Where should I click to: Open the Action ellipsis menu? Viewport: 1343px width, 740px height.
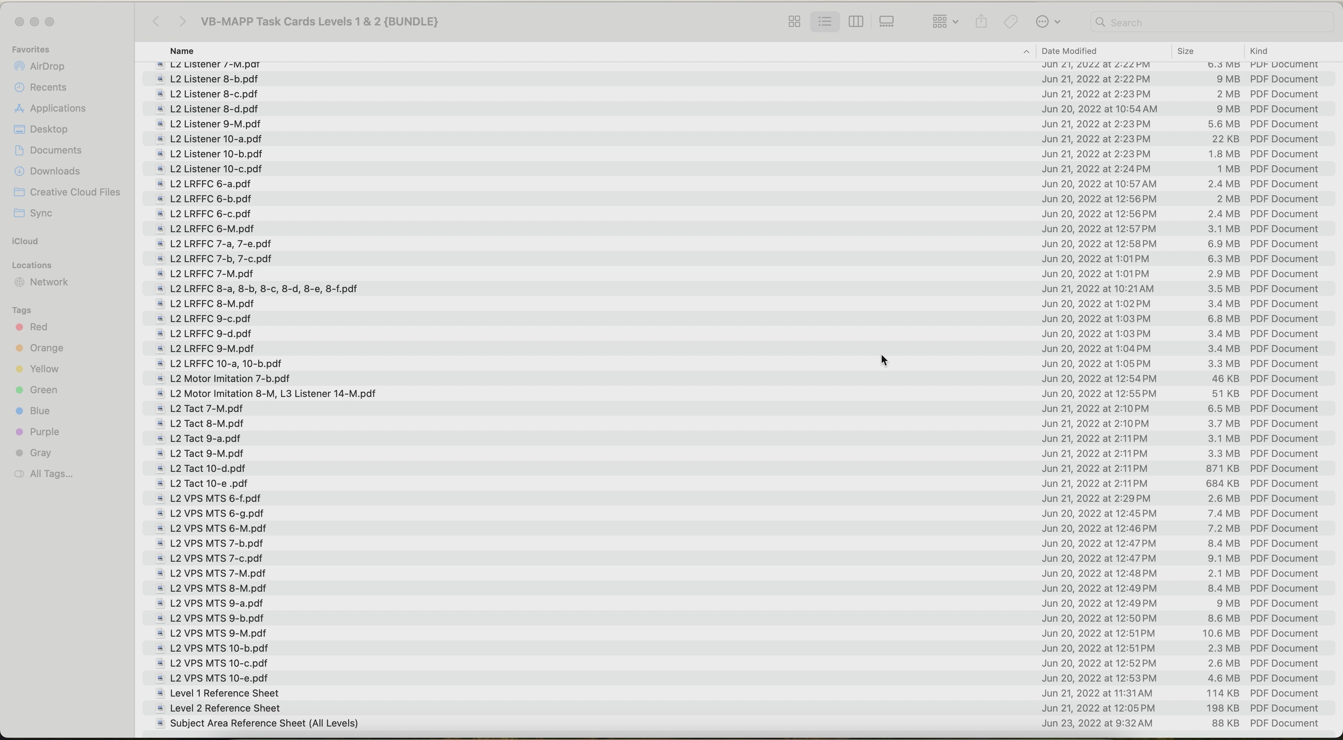click(1048, 22)
